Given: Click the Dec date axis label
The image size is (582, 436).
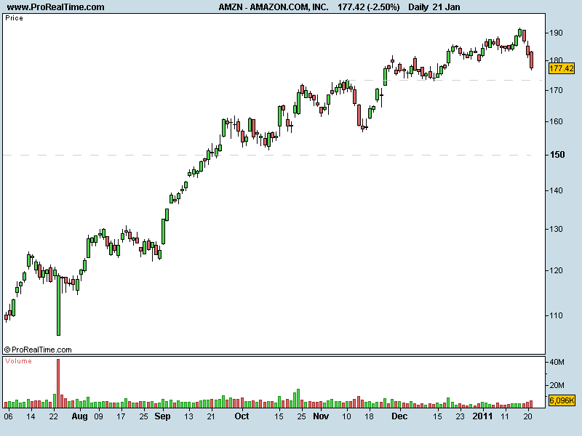Looking at the screenshot, I should click(399, 416).
